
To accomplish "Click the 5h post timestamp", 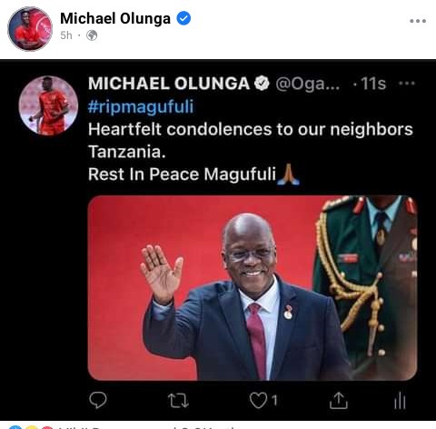I will click(66, 35).
